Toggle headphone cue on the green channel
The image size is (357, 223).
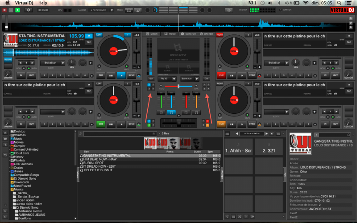coord(161,112)
